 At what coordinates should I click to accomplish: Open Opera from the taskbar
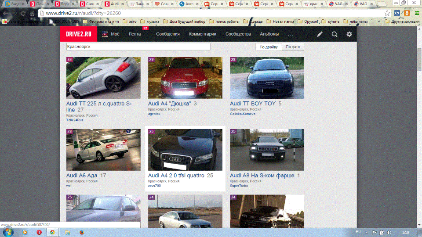click(39, 233)
